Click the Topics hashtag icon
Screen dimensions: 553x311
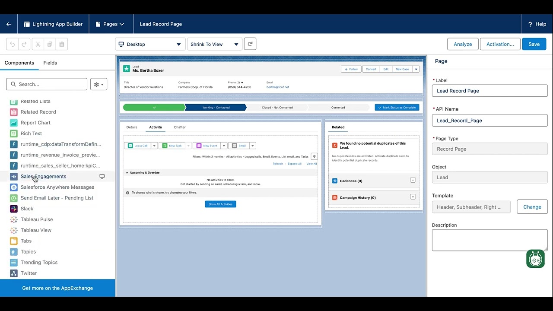coord(14,252)
